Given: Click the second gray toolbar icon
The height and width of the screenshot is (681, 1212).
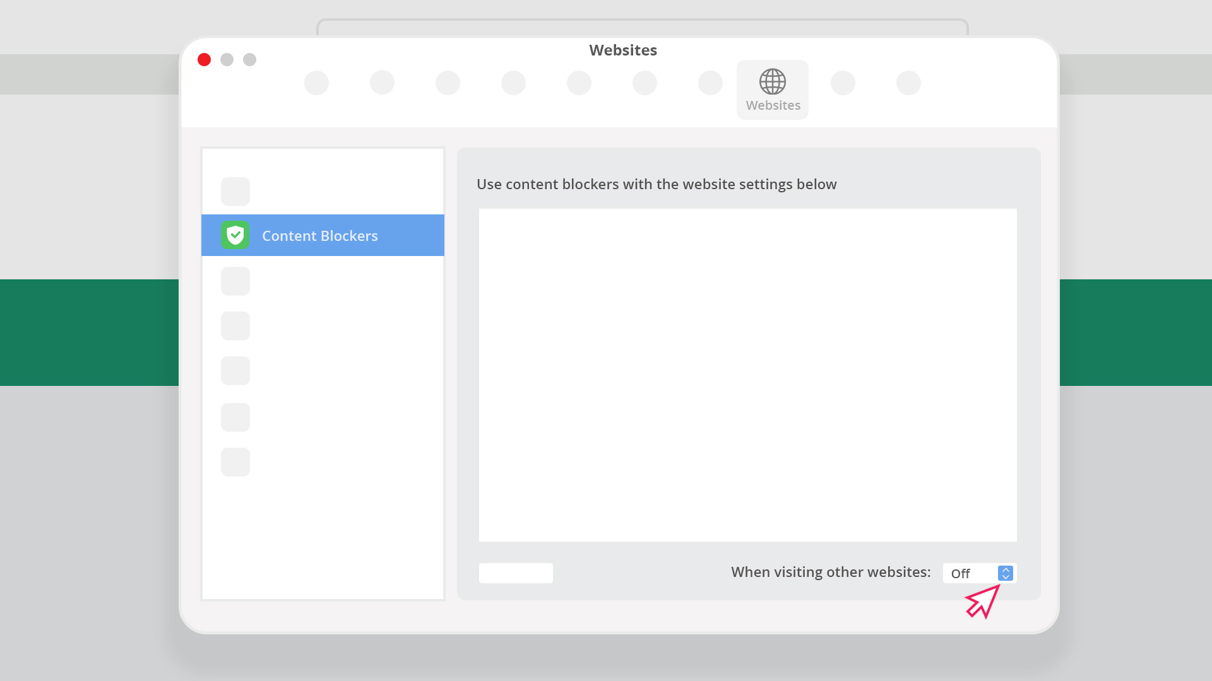Looking at the screenshot, I should [x=382, y=83].
